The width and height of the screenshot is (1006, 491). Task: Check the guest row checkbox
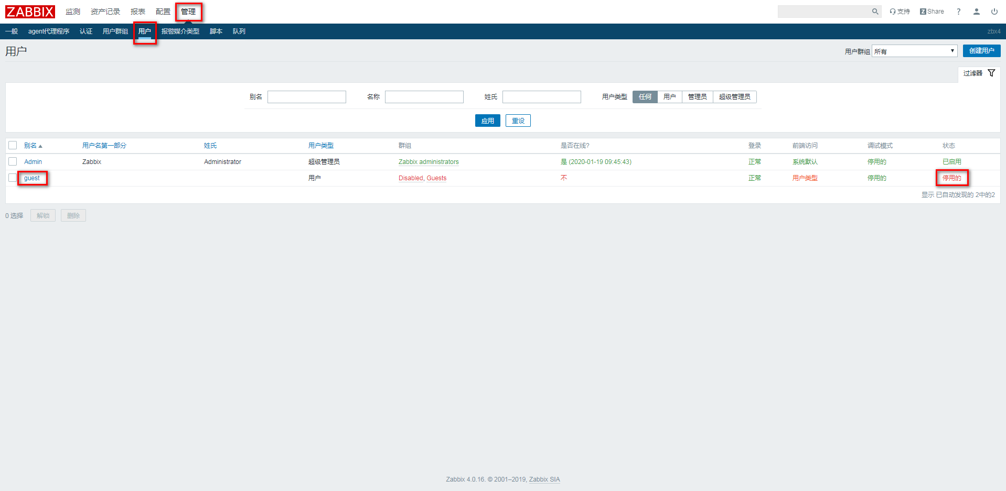click(x=13, y=178)
